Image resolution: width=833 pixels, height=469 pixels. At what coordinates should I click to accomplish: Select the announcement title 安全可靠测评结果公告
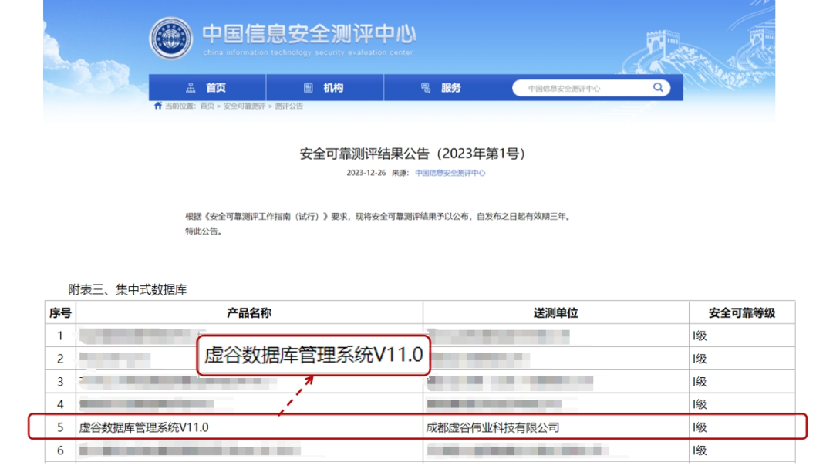coord(412,154)
